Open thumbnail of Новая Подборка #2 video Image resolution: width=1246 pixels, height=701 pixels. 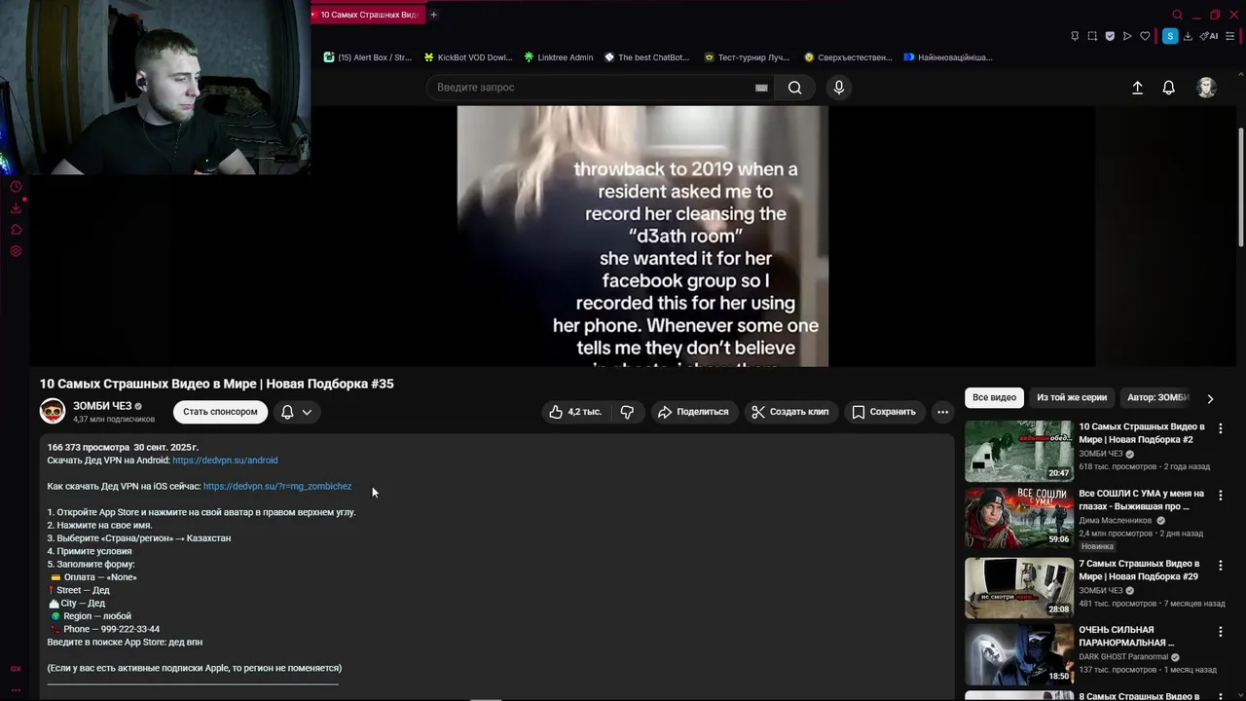point(1019,452)
